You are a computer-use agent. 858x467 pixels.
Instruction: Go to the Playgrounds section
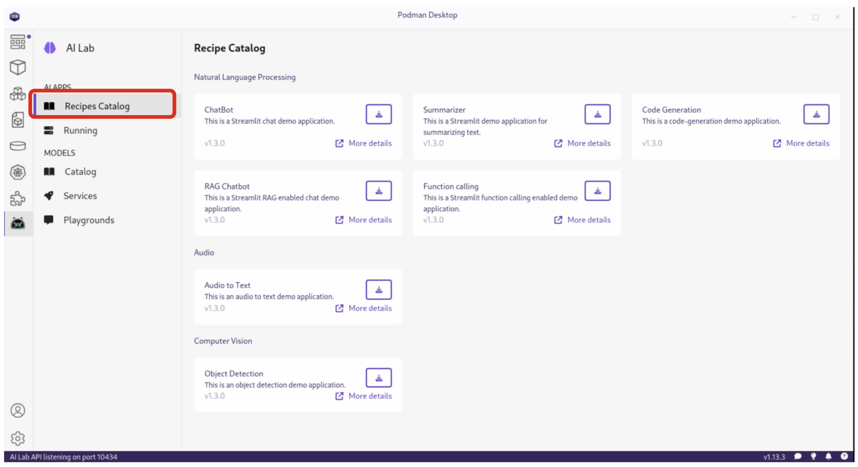89,220
